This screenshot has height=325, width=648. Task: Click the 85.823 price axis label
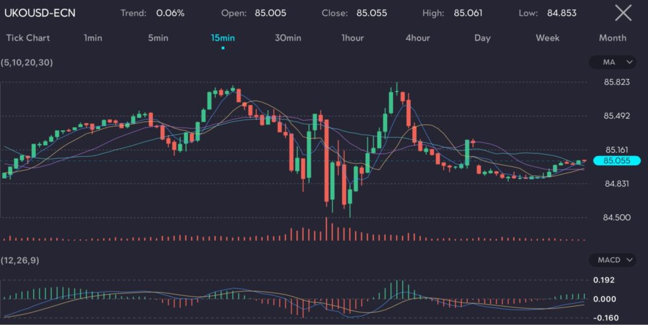[x=617, y=82]
